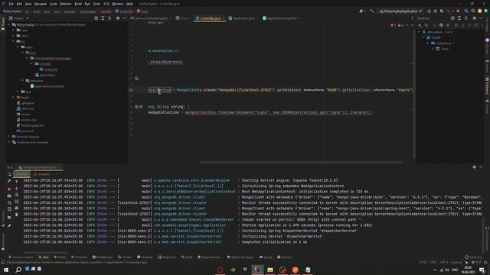Collapse the main folder

18,47
